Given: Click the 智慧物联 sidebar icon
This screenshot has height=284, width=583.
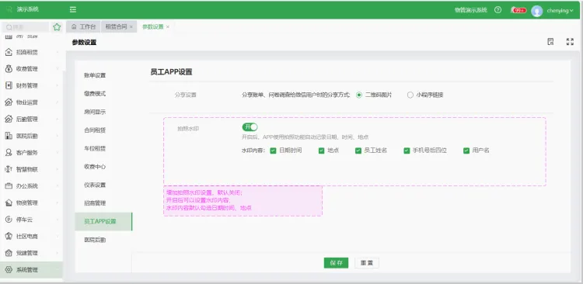Looking at the screenshot, I should point(9,169).
